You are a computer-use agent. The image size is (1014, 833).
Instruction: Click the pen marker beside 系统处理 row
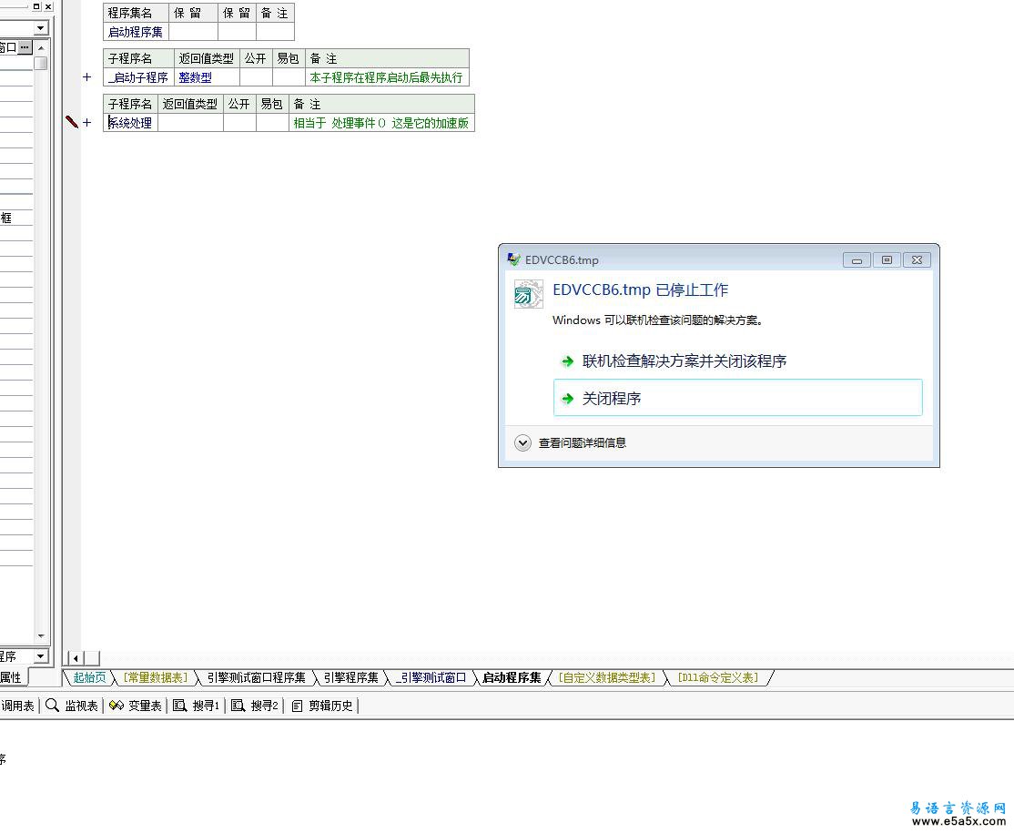point(72,122)
